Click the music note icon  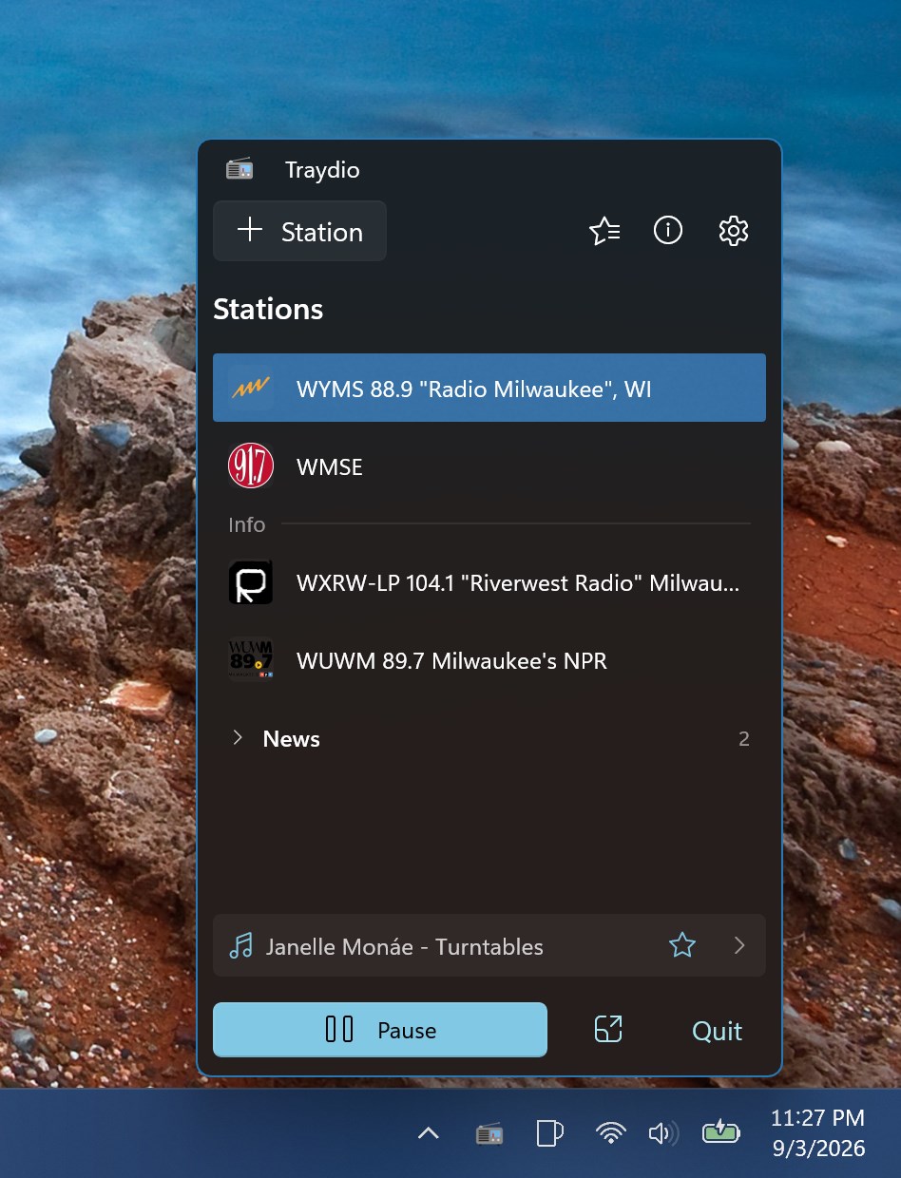241,946
